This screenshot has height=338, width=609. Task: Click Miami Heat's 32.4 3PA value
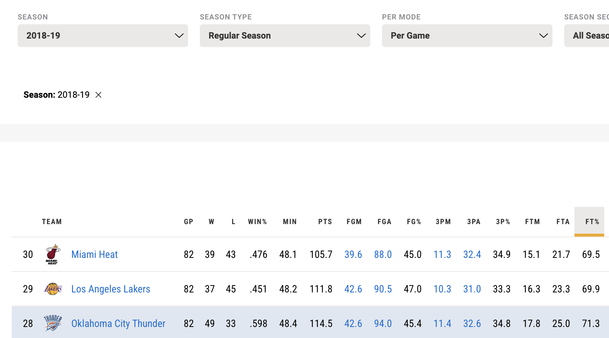click(x=472, y=254)
